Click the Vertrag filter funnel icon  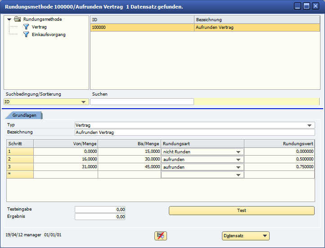point(26,27)
